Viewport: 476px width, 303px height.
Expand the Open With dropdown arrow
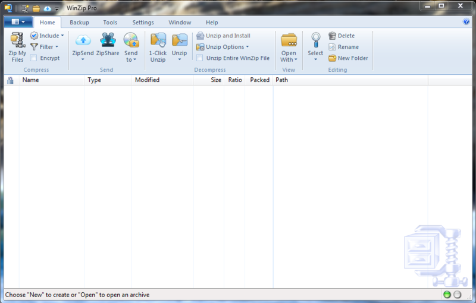click(296, 59)
